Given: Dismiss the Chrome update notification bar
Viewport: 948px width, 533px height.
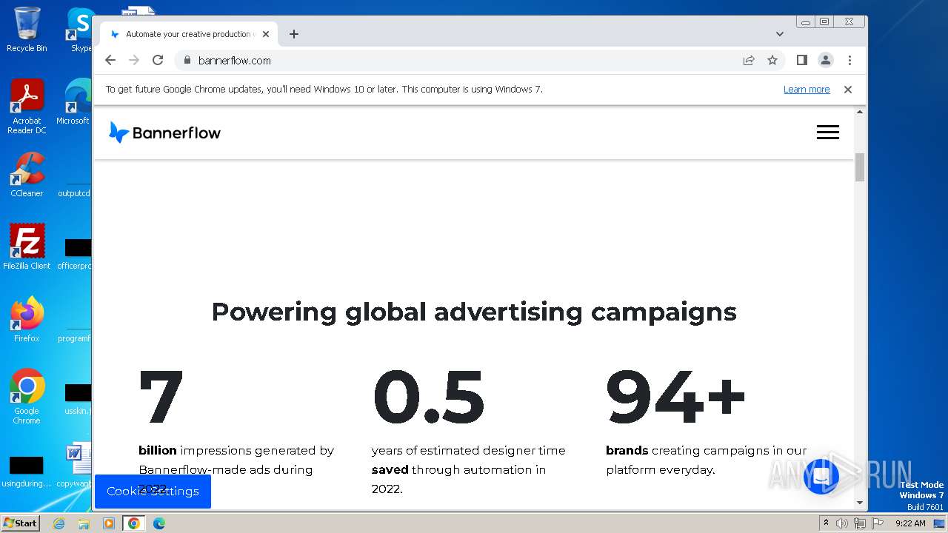Looking at the screenshot, I should click(x=848, y=90).
